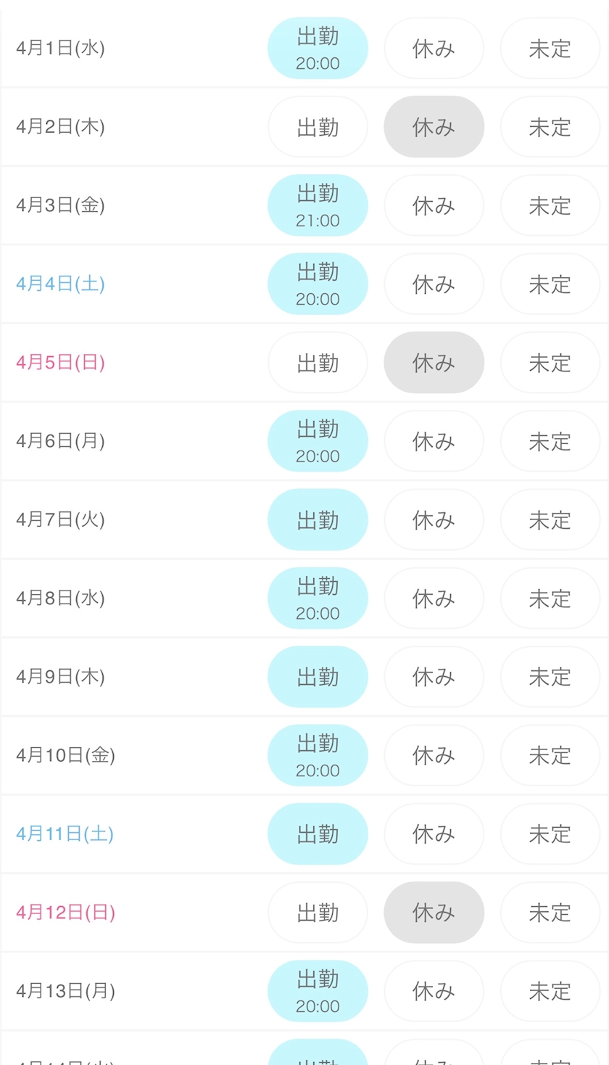609x1065 pixels.
Task: Set 4月10日(金) to 未定
Action: click(x=550, y=755)
